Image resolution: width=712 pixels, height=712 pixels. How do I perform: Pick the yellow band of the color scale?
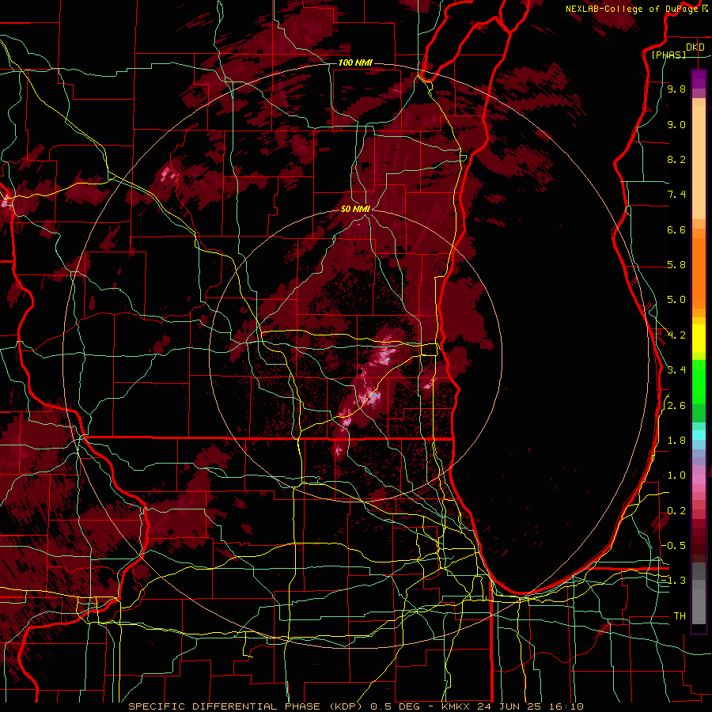(x=699, y=339)
